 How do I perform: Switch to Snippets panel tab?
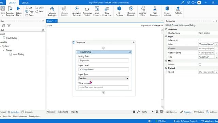coord(27,112)
